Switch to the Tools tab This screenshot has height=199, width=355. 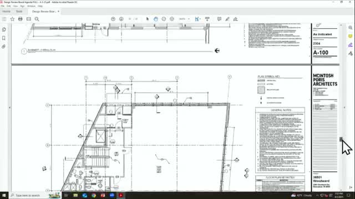19,11
